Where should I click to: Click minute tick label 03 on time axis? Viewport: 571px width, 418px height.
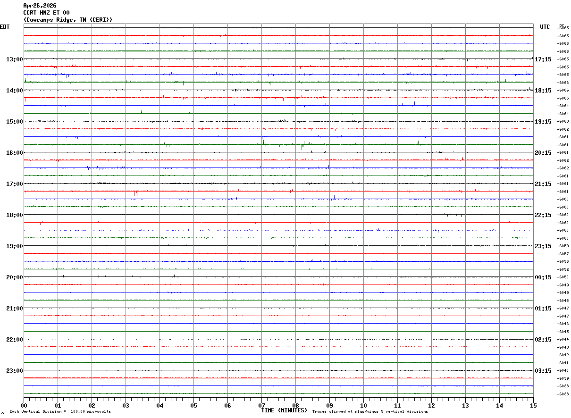point(126,405)
